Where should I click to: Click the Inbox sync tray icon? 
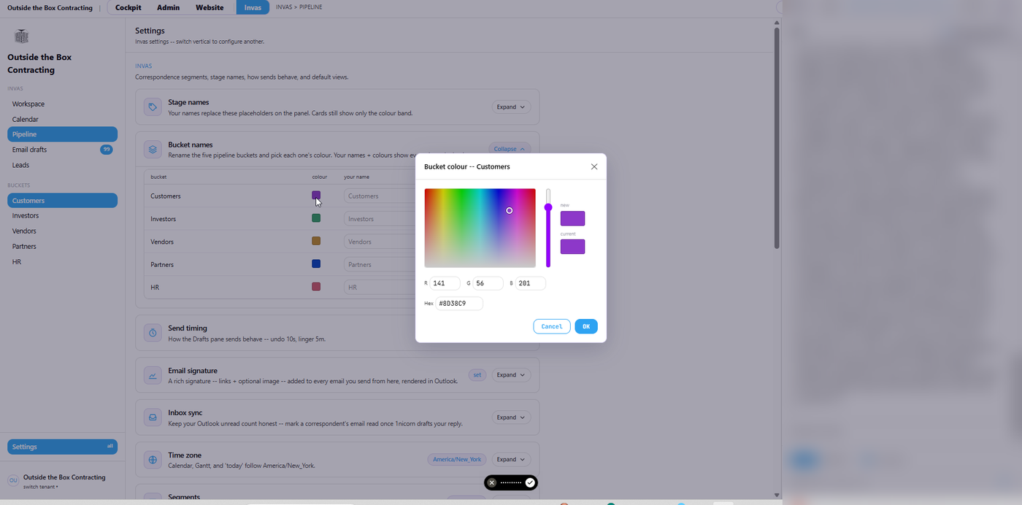tap(153, 417)
